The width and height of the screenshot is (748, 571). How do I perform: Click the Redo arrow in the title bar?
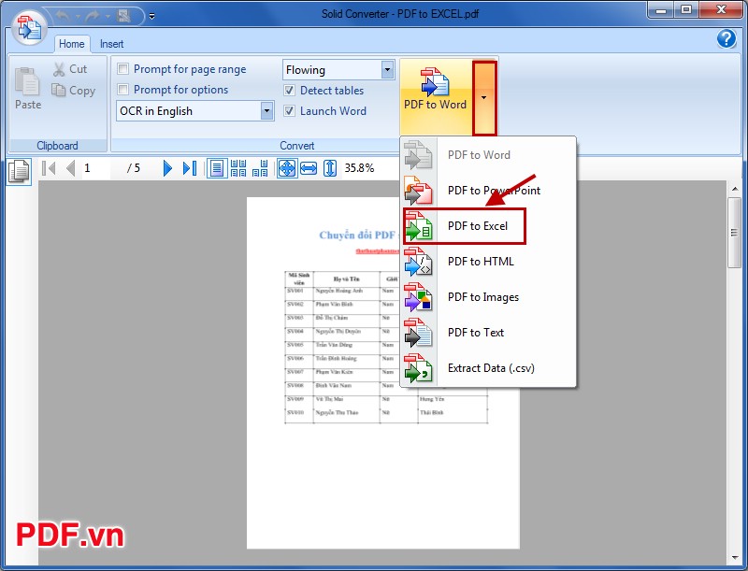pos(92,16)
